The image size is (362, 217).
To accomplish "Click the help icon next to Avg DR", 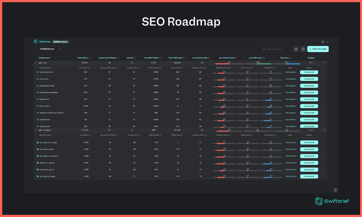I will point(134,58).
